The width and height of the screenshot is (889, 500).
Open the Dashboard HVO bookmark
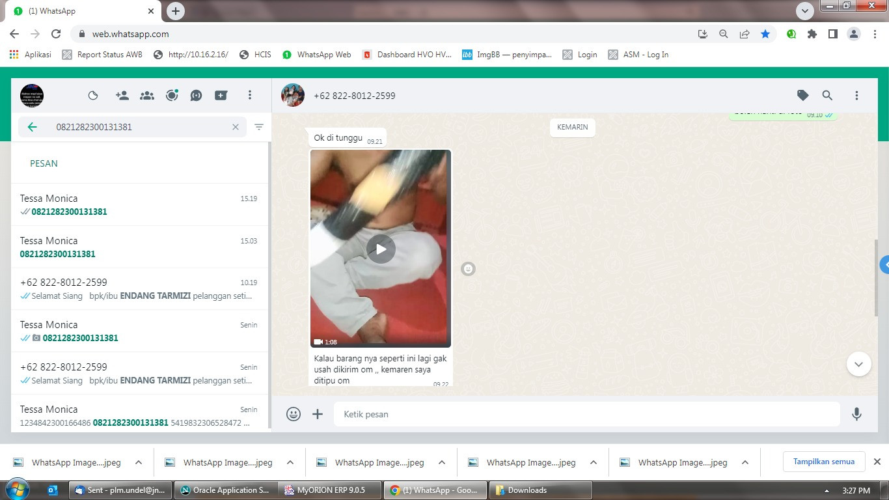407,55
